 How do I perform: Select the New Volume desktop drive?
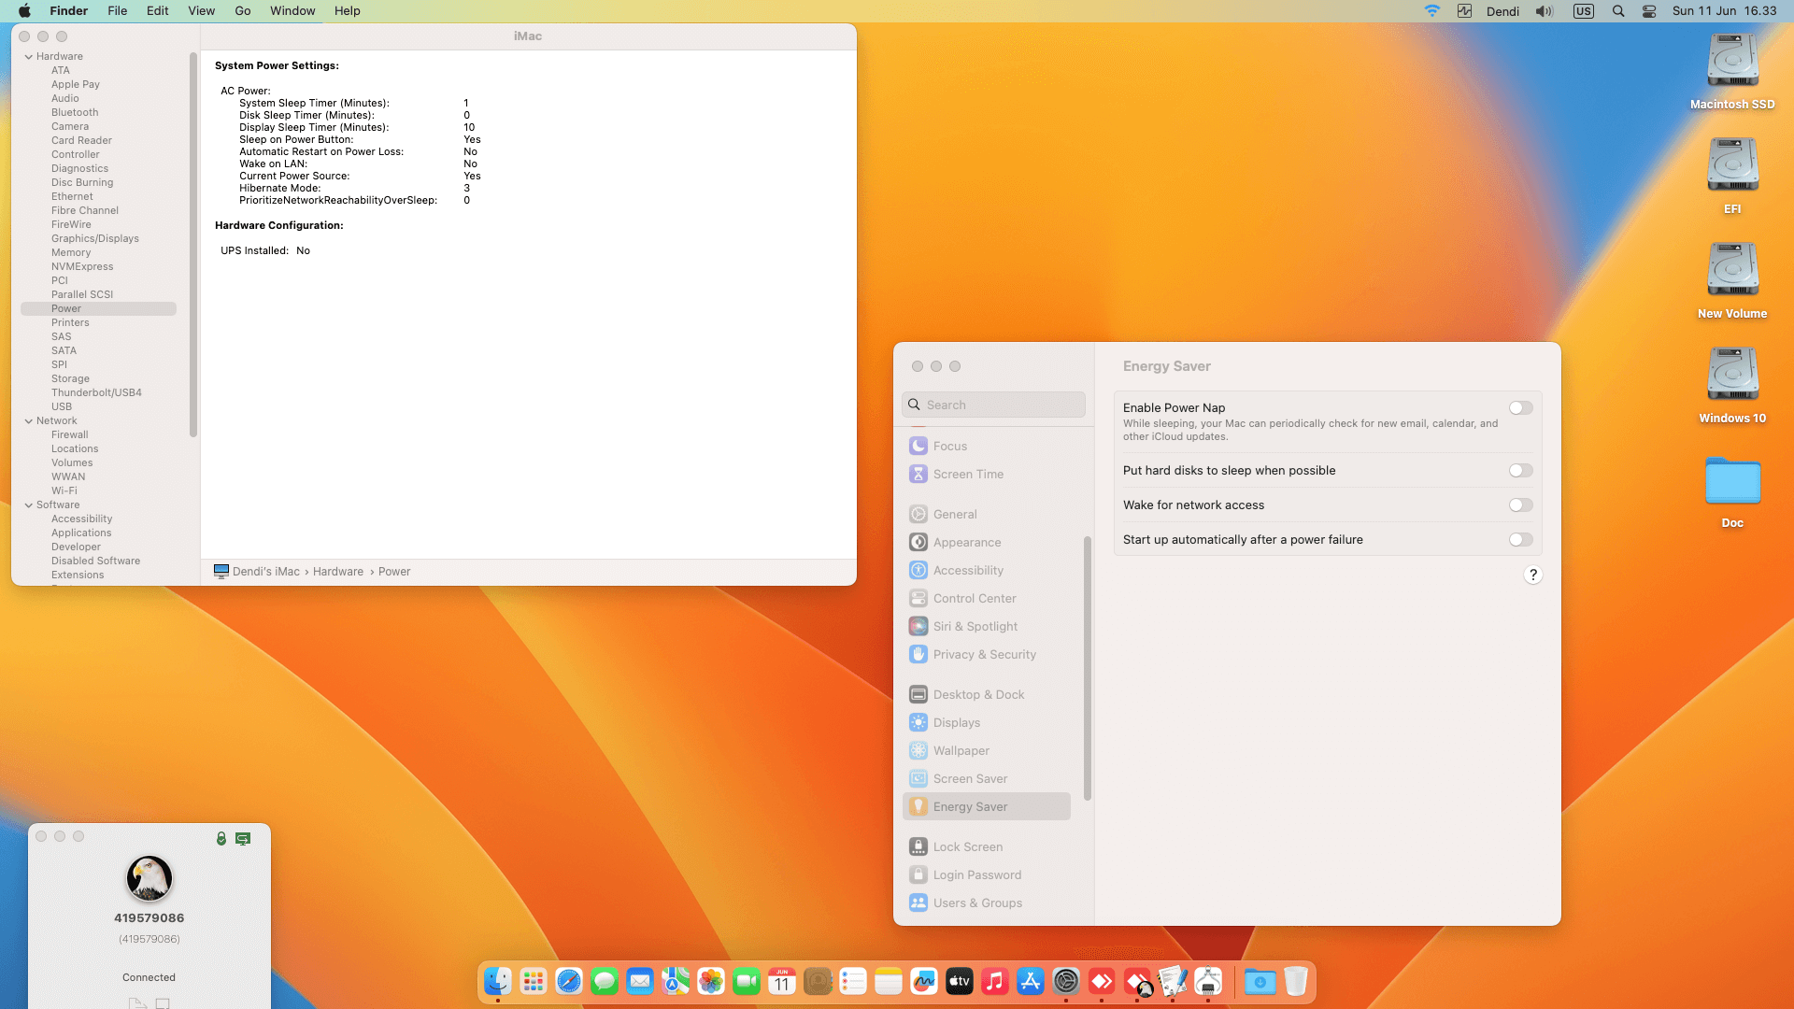[1732, 281]
